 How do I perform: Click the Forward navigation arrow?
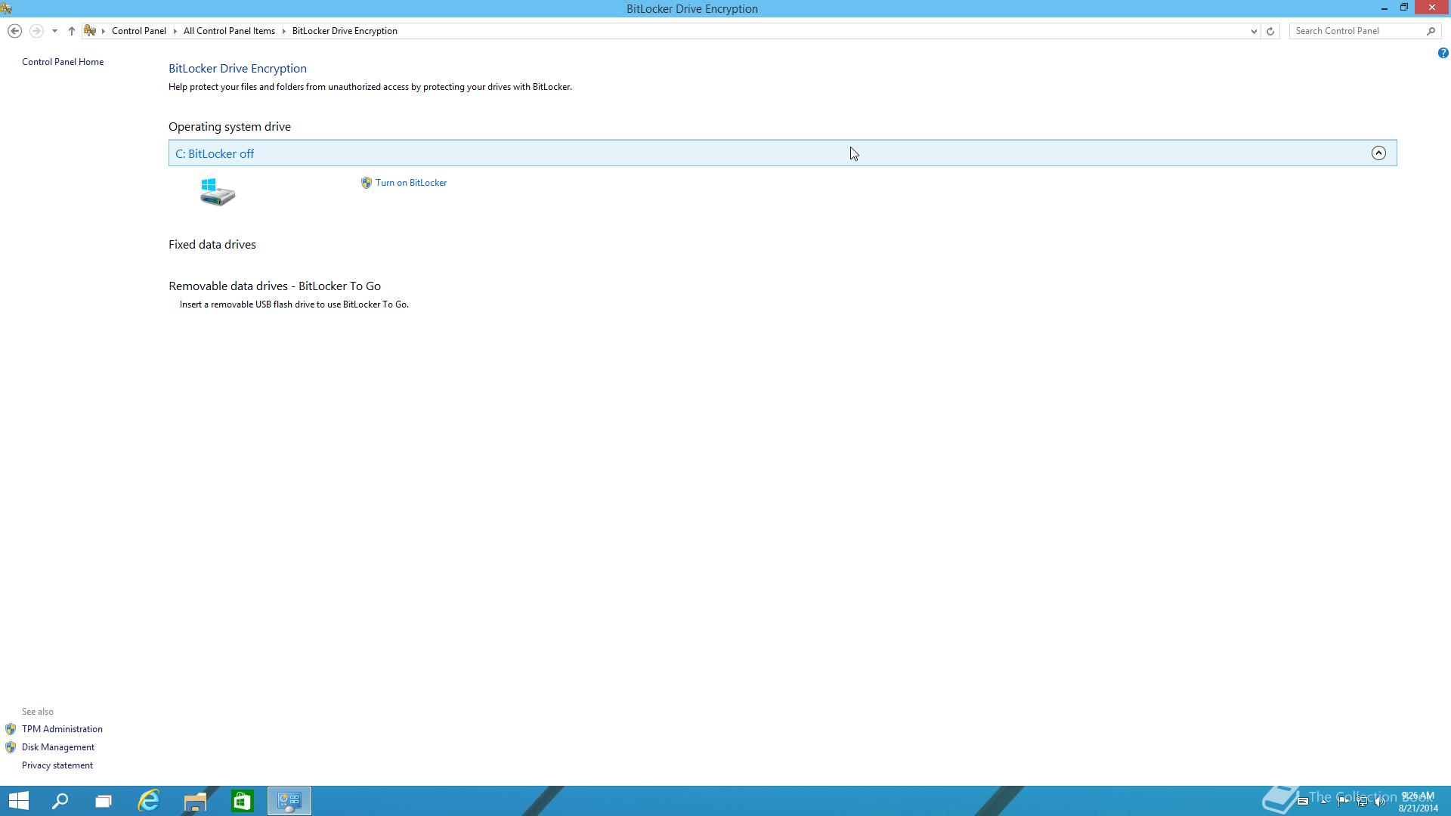pos(36,31)
